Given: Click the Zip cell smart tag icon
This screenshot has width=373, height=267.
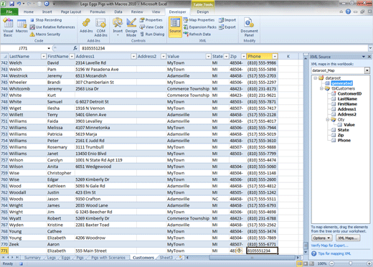Looking at the screenshot, I should click(239, 250).
